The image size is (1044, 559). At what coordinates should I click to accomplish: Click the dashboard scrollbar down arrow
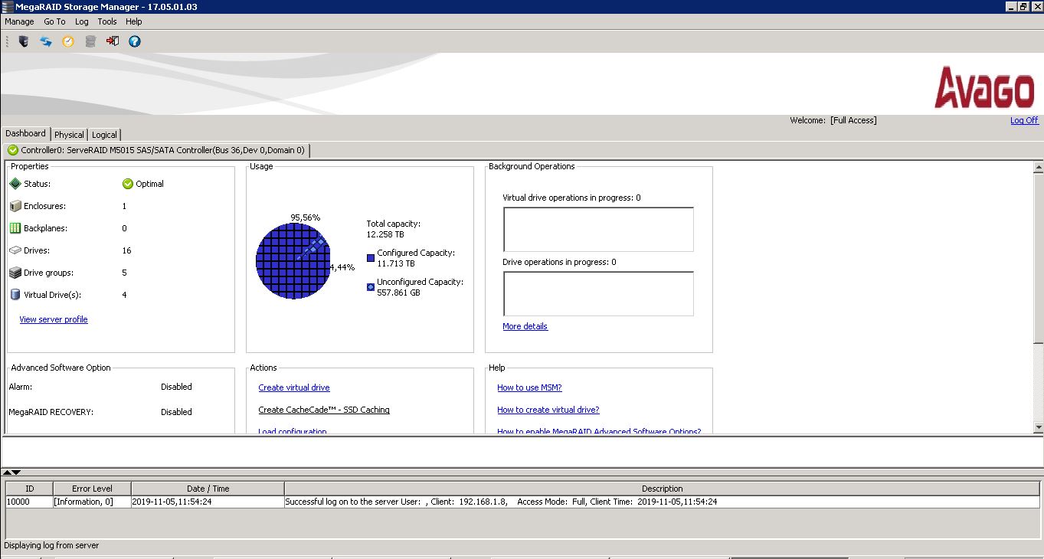click(x=1039, y=427)
